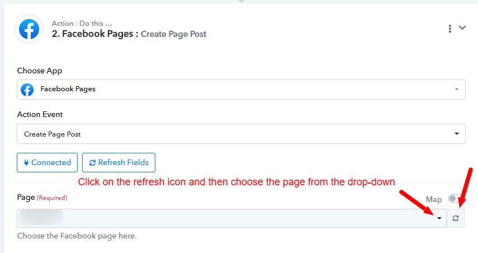
Task: Click the Create Page Post subtitle in header
Action: click(x=173, y=34)
